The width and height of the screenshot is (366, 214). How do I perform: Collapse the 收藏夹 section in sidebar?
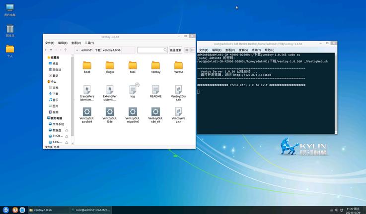pos(47,57)
